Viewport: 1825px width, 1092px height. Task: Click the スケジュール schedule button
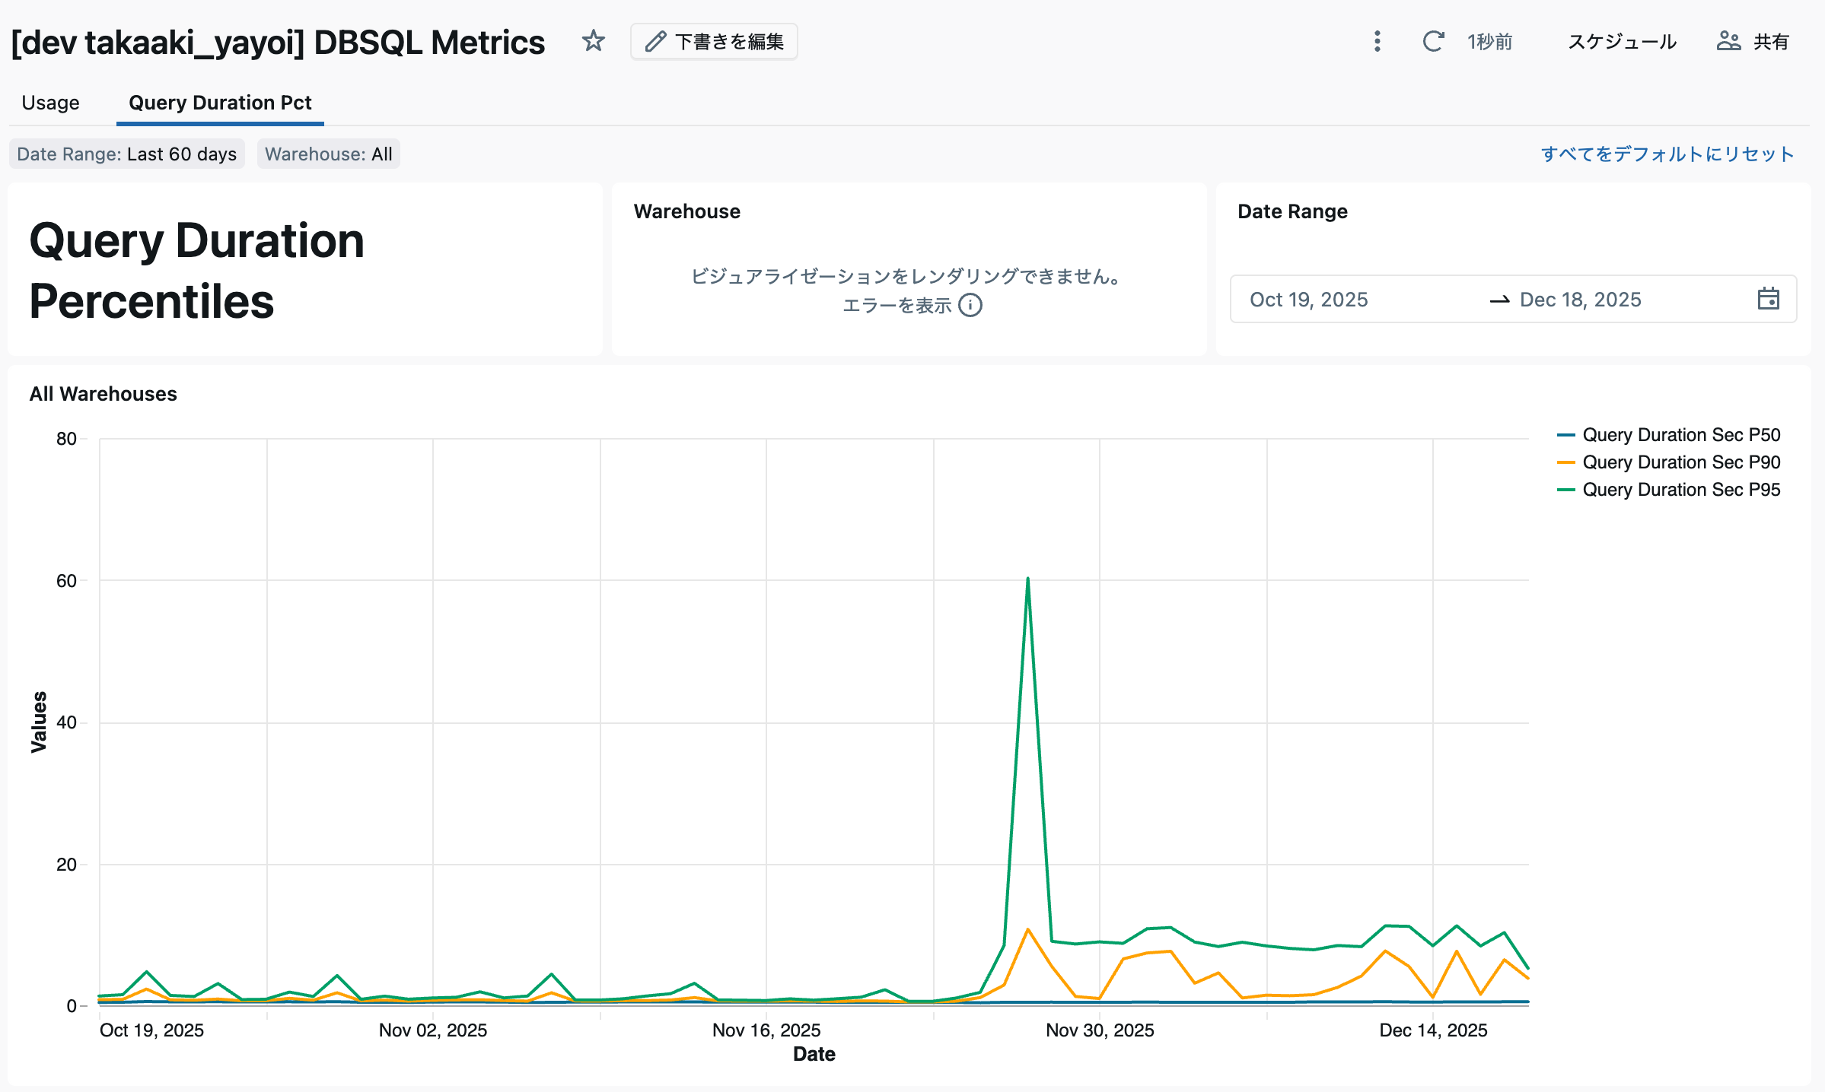[1622, 42]
